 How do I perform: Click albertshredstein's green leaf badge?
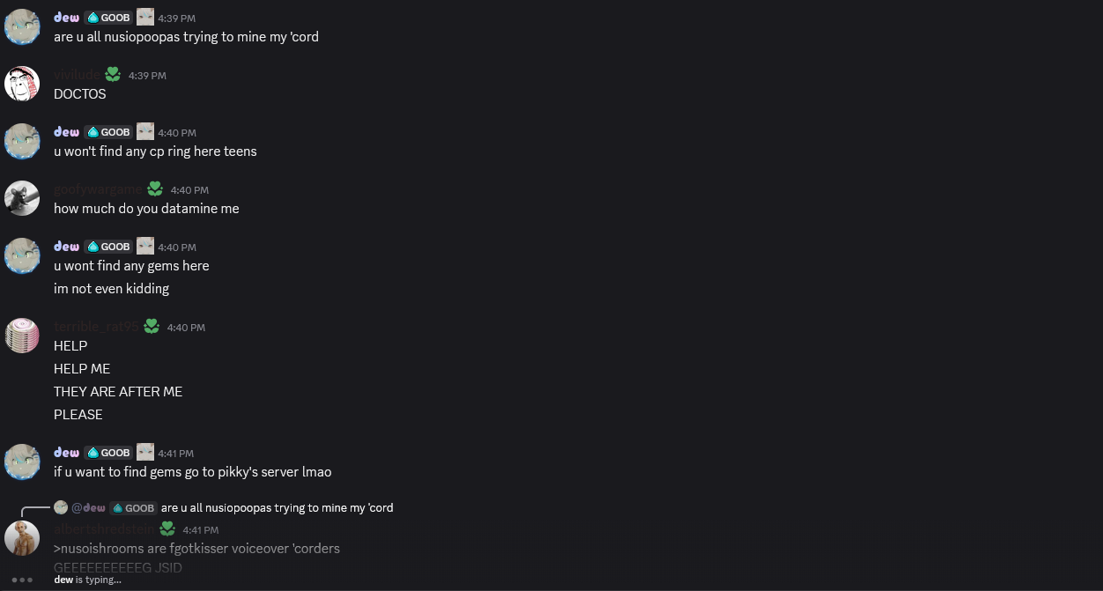(x=167, y=529)
